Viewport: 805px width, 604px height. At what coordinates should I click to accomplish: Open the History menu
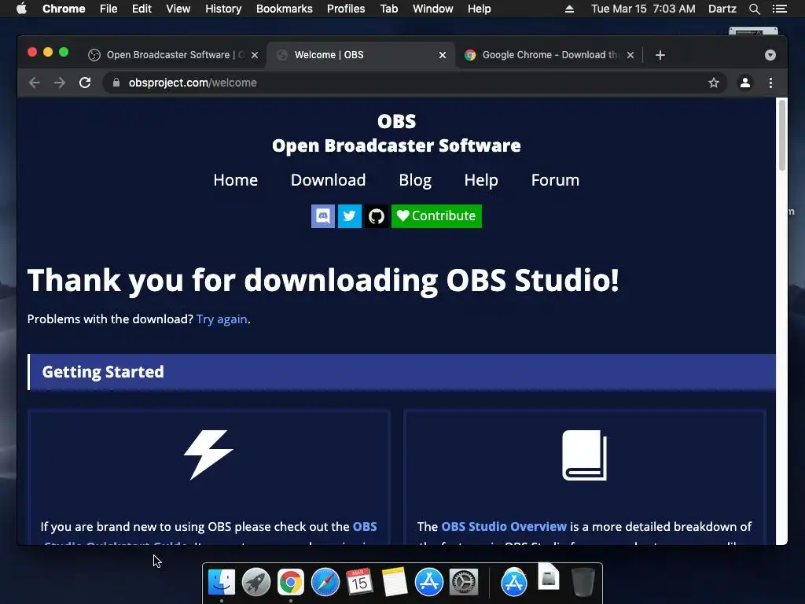pyautogui.click(x=223, y=9)
